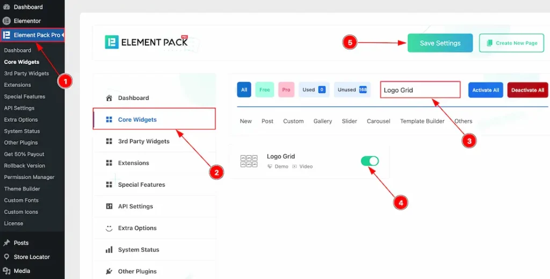Viewport: 550px width, 279px height.
Task: Click the home icon beside Dashboard
Action: point(109,98)
